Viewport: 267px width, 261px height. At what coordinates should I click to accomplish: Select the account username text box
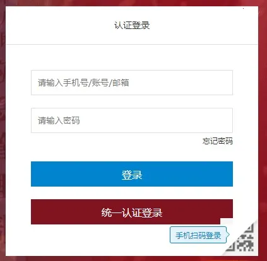pos(132,83)
